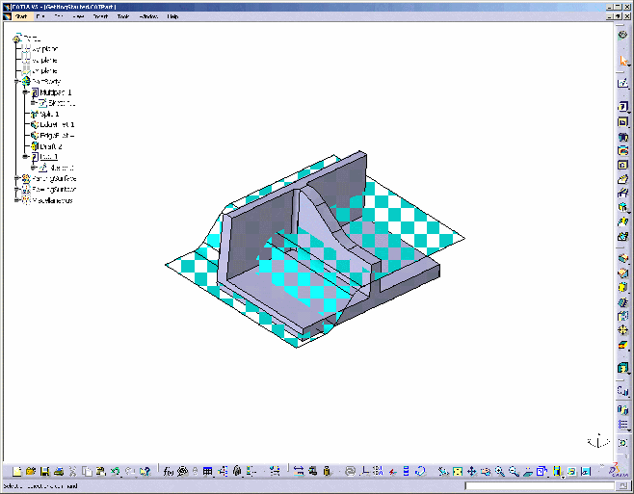Collapse the PartBody tree node
Image resolution: width=634 pixels, height=494 pixels.
[x=17, y=82]
